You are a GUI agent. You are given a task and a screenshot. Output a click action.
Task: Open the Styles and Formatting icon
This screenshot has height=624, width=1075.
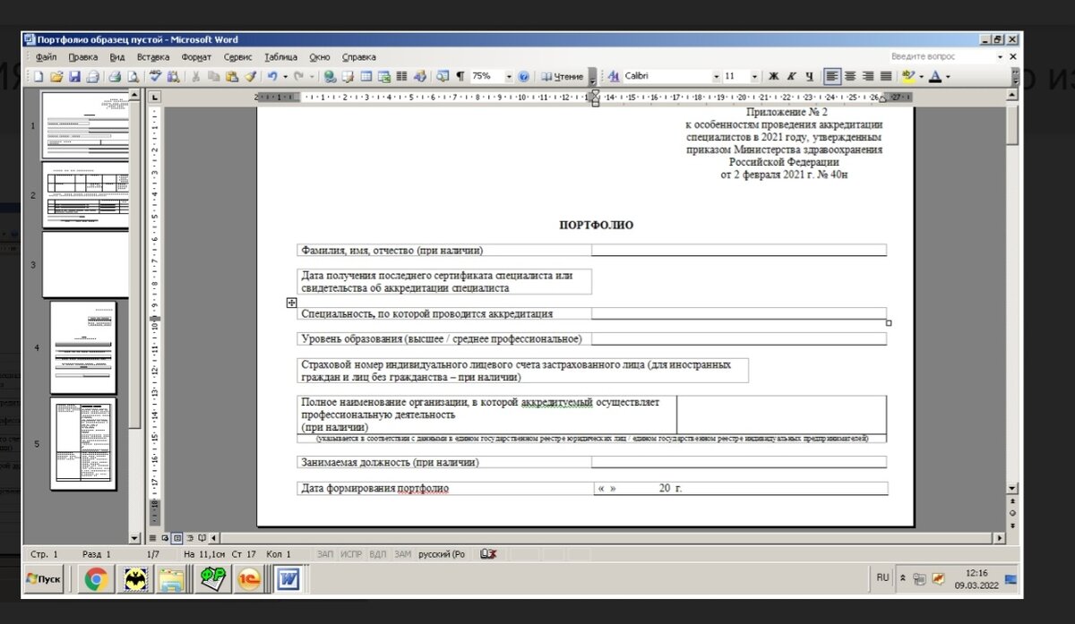[x=613, y=77]
